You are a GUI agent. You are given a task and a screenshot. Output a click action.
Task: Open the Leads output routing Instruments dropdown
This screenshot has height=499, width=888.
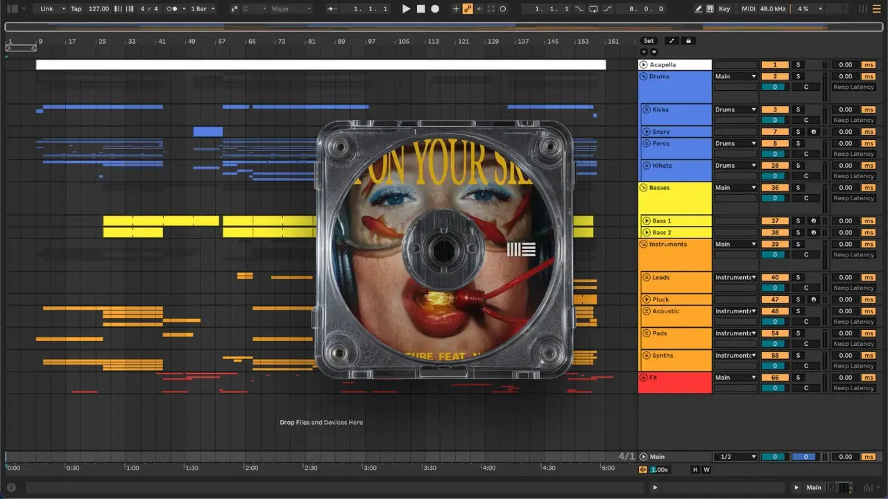(x=735, y=277)
